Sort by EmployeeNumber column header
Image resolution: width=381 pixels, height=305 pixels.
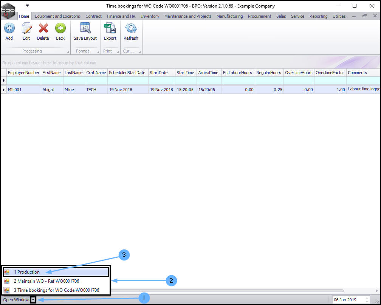(23, 73)
